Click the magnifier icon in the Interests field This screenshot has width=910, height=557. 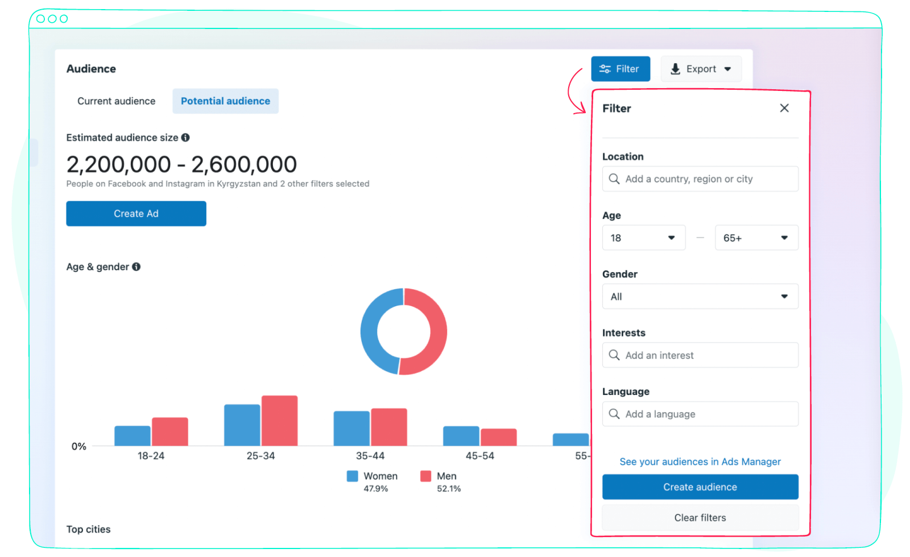pyautogui.click(x=614, y=355)
